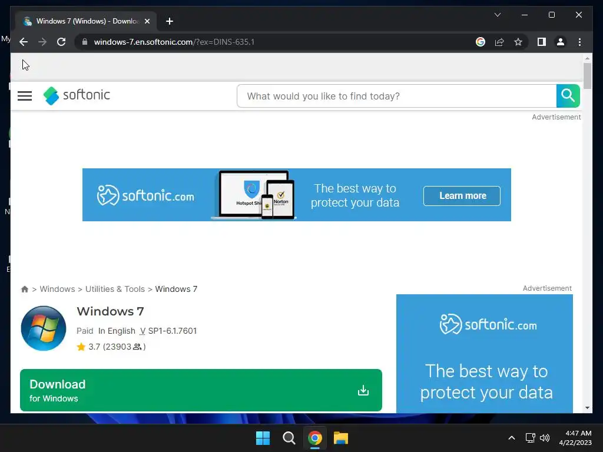Screen dimensions: 603x452
Task: Expand the tab search chevron
Action: click(497, 15)
